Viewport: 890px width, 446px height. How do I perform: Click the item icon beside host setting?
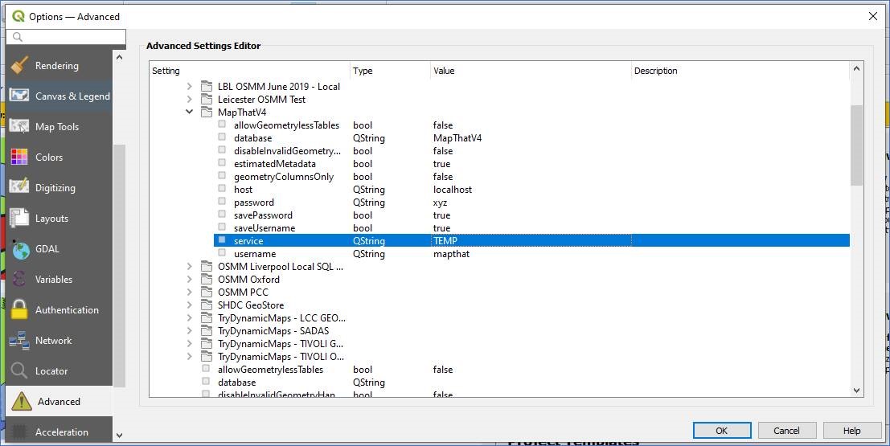tap(222, 188)
